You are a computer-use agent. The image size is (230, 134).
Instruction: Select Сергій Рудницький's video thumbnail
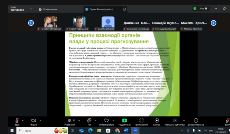tap(79, 22)
